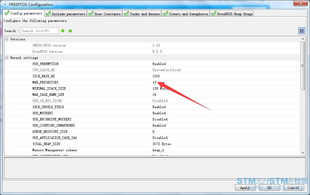The image size is (310, 195).
Task: Select the Memory Management scheme row label
Action: (54, 150)
